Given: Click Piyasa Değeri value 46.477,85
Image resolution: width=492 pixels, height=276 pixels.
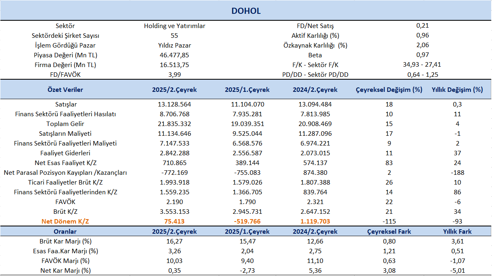Looking at the screenshot, I should (174, 55).
